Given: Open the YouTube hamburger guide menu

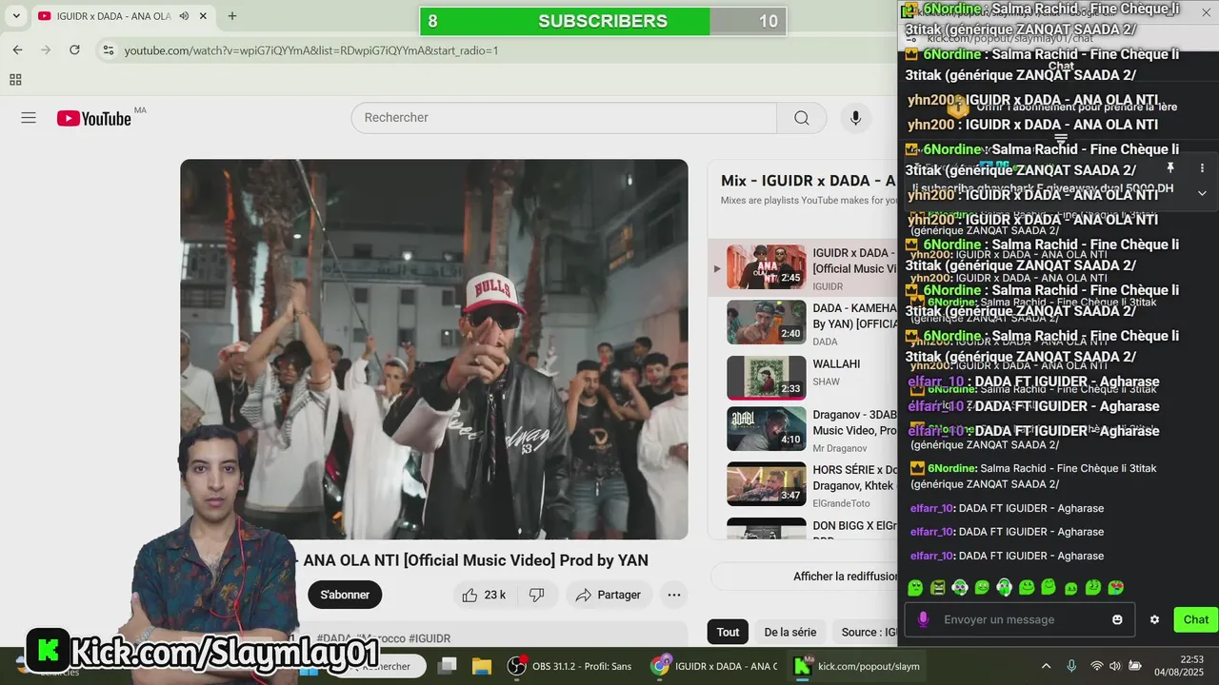Looking at the screenshot, I should click(x=29, y=118).
